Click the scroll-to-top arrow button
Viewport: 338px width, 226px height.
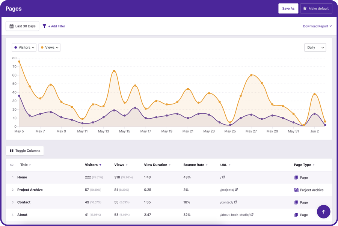click(x=323, y=212)
